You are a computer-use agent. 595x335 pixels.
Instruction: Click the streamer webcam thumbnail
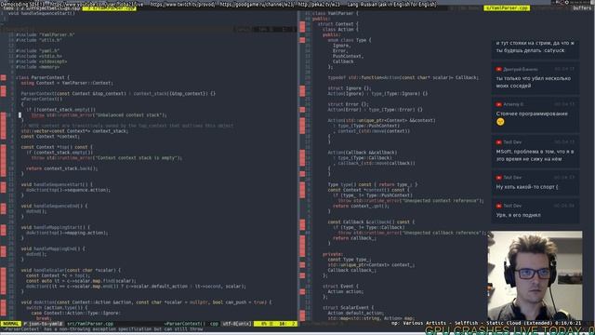(x=535, y=275)
